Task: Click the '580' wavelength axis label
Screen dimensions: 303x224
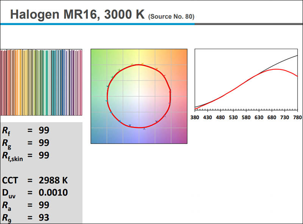Action: point(246,117)
